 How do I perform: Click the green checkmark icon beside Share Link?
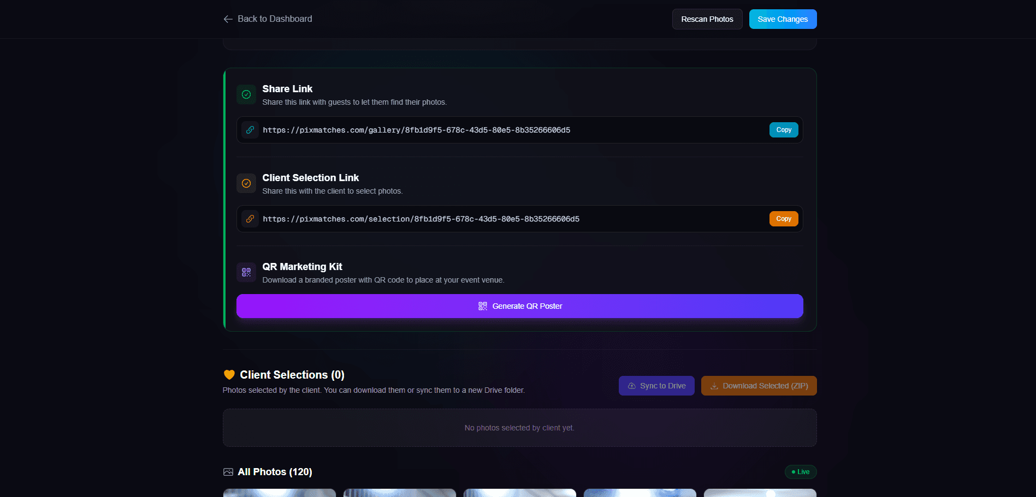coord(246,94)
